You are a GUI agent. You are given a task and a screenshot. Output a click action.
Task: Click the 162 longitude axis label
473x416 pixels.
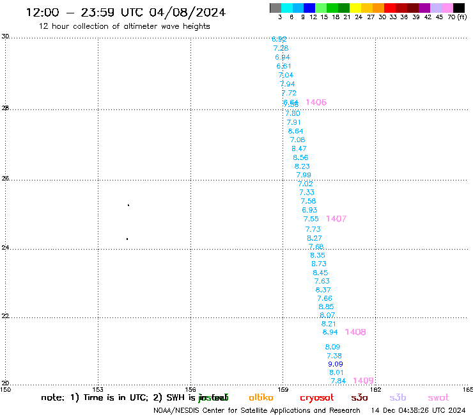[375, 390]
